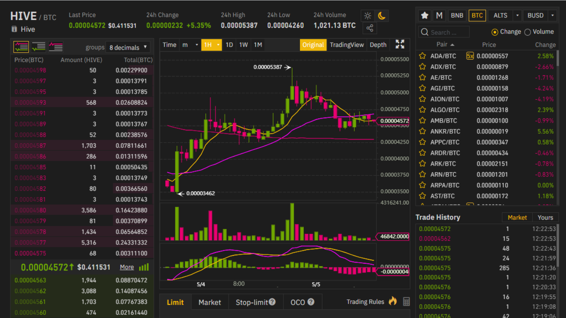
Task: Open the Trading Rules link
Action: [x=365, y=302]
